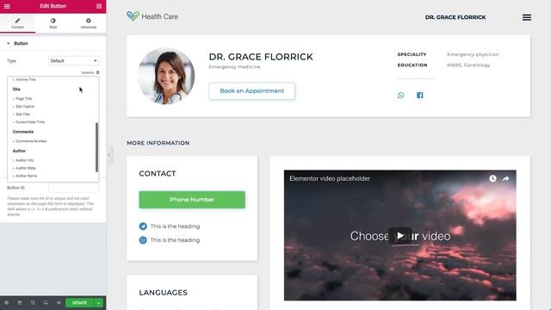Click the green UPDATE button

coord(80,302)
